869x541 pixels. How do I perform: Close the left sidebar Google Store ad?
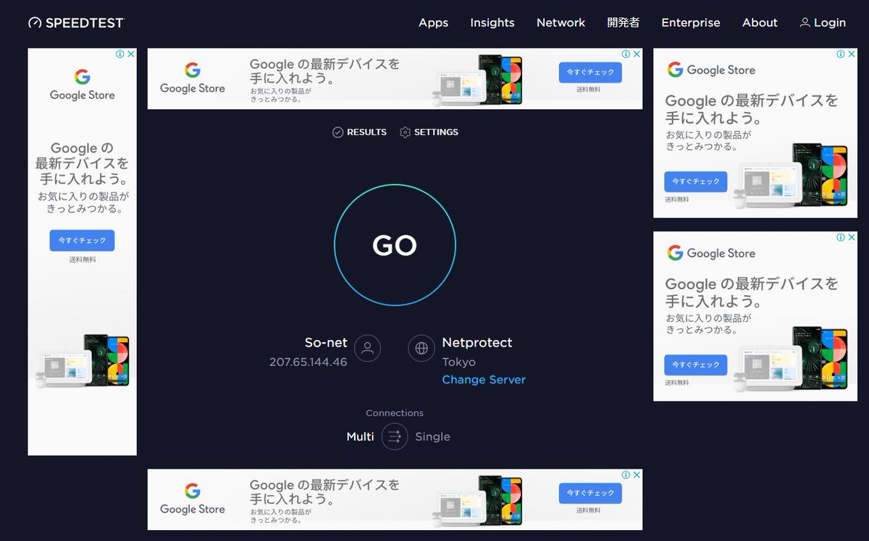[x=132, y=54]
